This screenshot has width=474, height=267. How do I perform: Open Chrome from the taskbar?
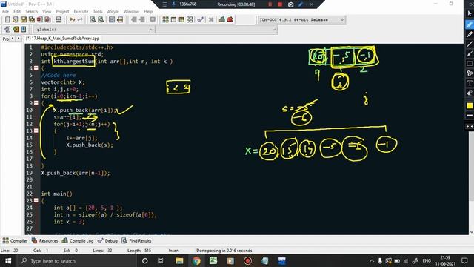pos(196,260)
